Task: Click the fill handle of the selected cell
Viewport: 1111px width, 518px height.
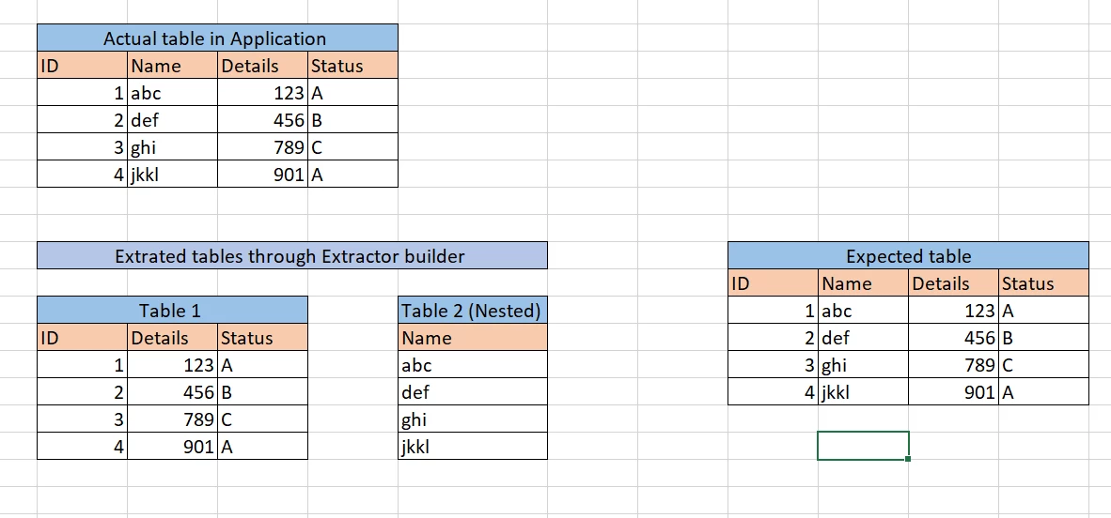Action: [908, 459]
